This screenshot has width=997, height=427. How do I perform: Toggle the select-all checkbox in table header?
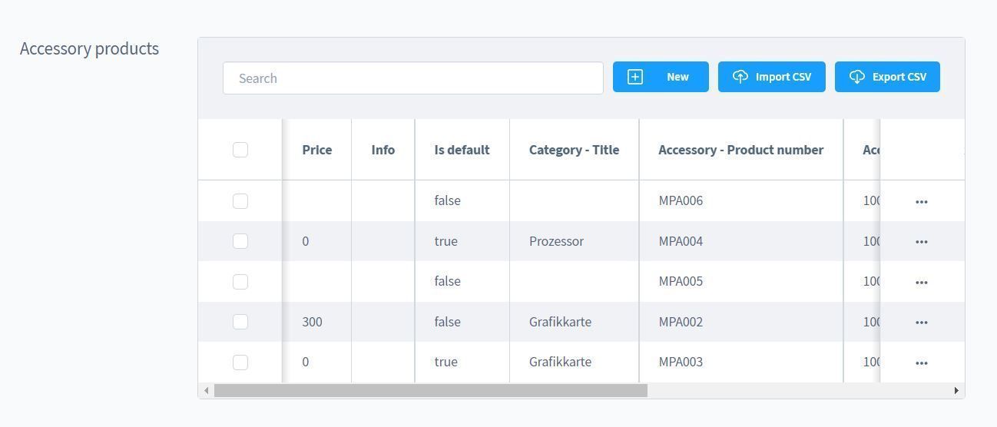(x=240, y=150)
